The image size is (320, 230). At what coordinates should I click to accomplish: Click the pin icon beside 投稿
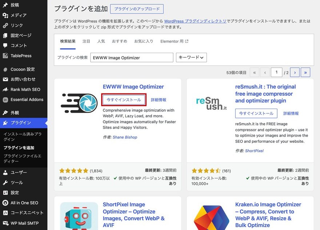pyautogui.click(x=5, y=5)
